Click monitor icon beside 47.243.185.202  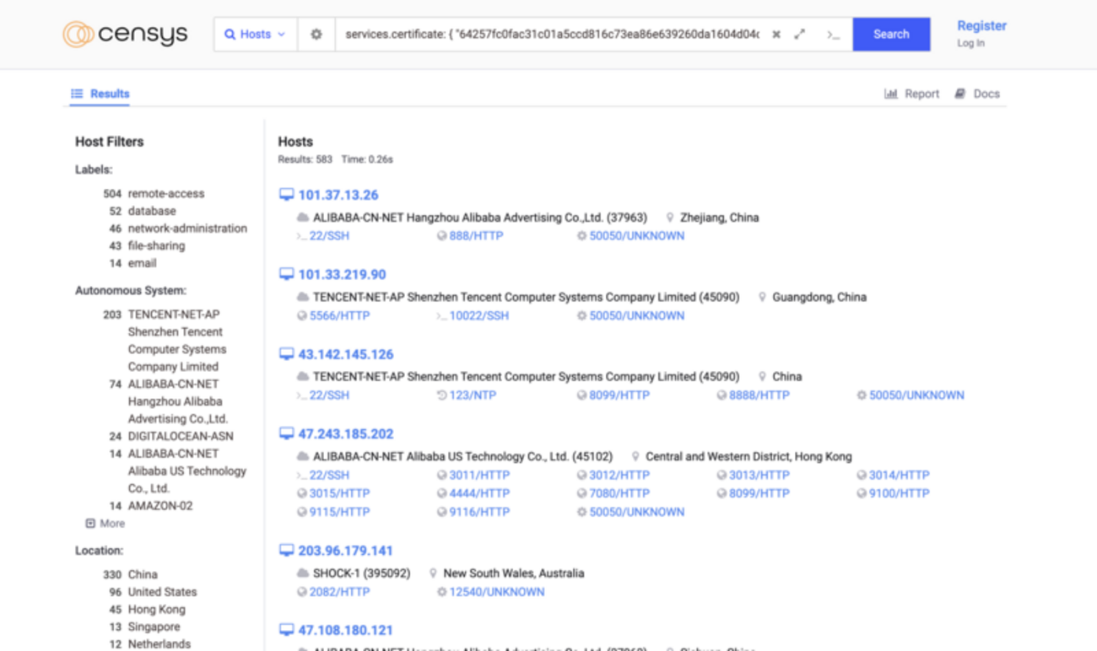click(286, 434)
